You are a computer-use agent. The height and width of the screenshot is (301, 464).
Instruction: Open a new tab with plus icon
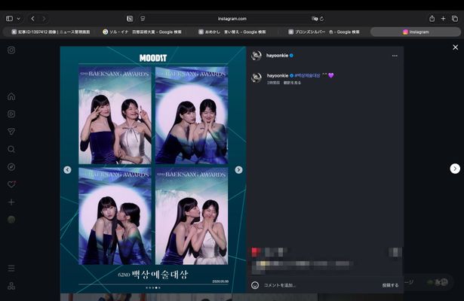pyautogui.click(x=444, y=19)
